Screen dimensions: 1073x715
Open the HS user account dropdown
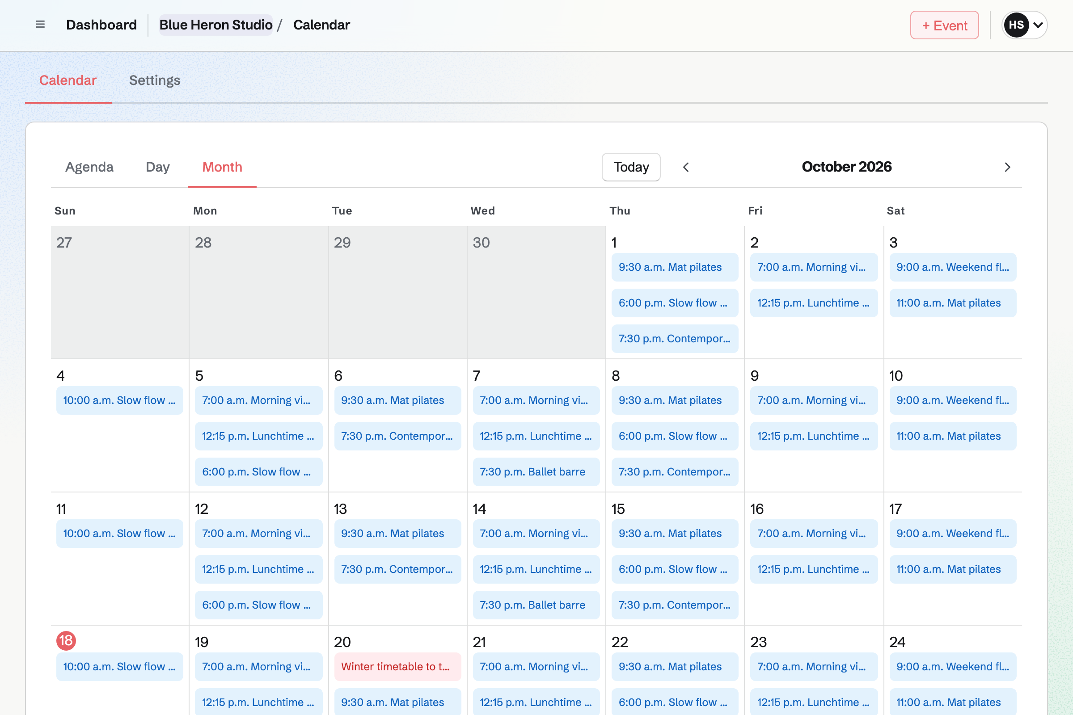[x=1024, y=25]
